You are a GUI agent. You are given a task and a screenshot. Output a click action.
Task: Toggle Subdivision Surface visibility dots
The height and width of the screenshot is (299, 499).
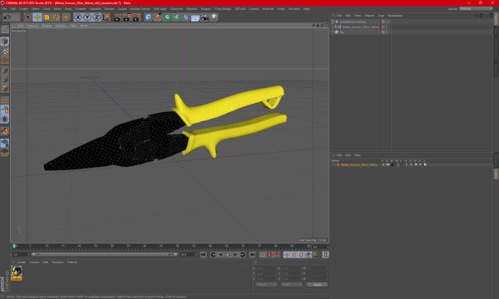click(x=388, y=22)
